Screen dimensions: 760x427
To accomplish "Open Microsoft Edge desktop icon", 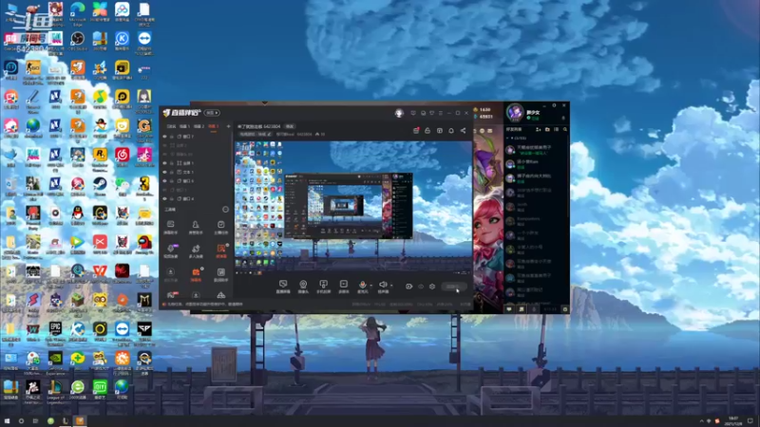I will 78,13.
